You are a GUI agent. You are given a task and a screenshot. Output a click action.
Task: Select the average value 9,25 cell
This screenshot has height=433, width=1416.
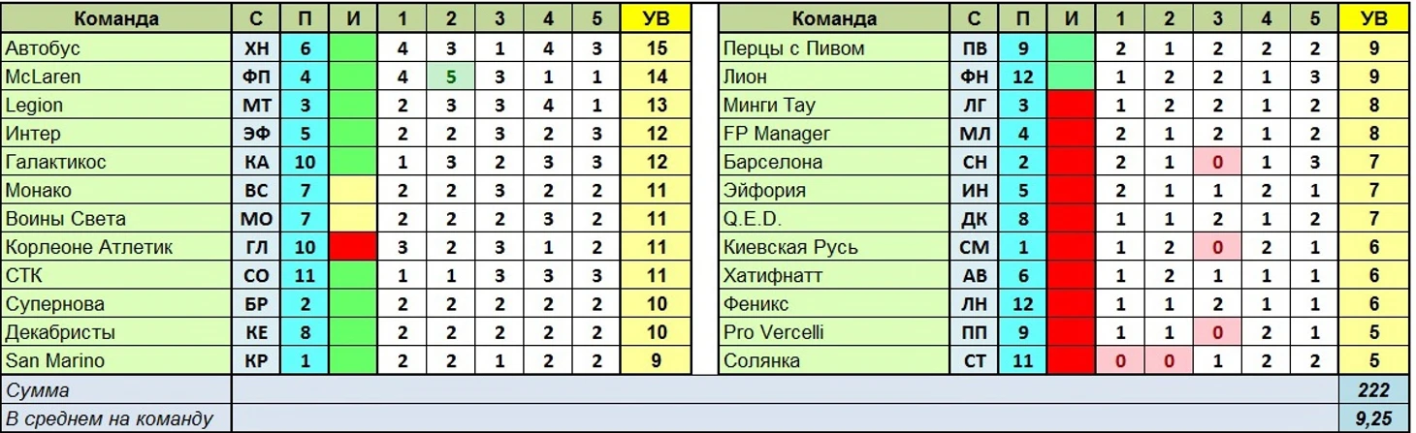1375,418
